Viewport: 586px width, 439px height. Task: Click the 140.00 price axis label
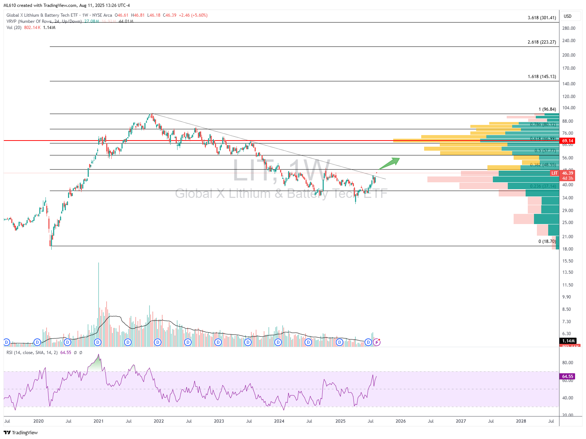point(569,84)
